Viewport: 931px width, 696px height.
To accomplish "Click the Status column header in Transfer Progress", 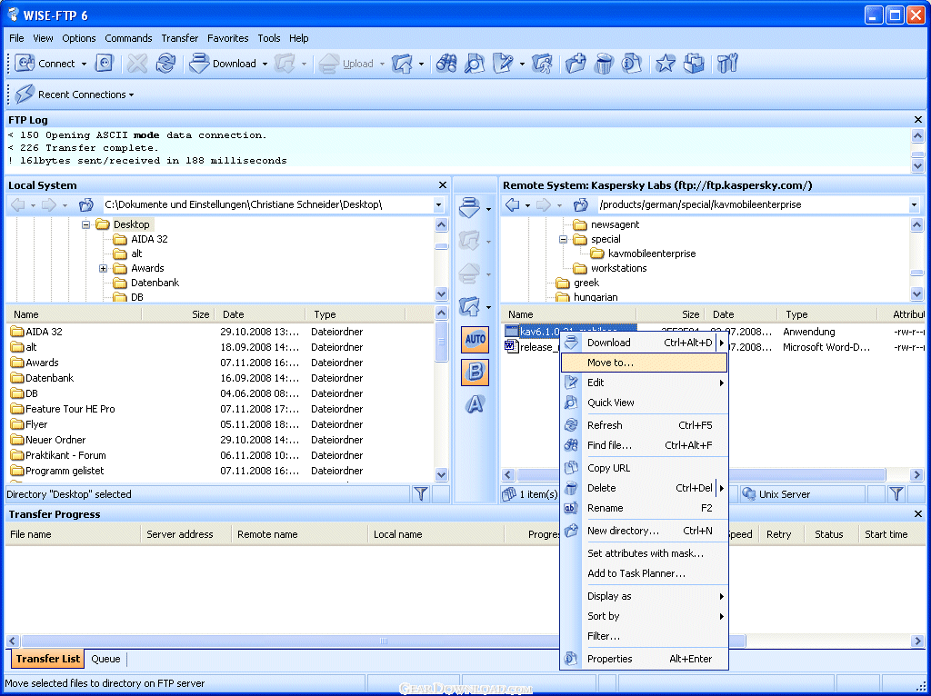I will pyautogui.click(x=829, y=534).
